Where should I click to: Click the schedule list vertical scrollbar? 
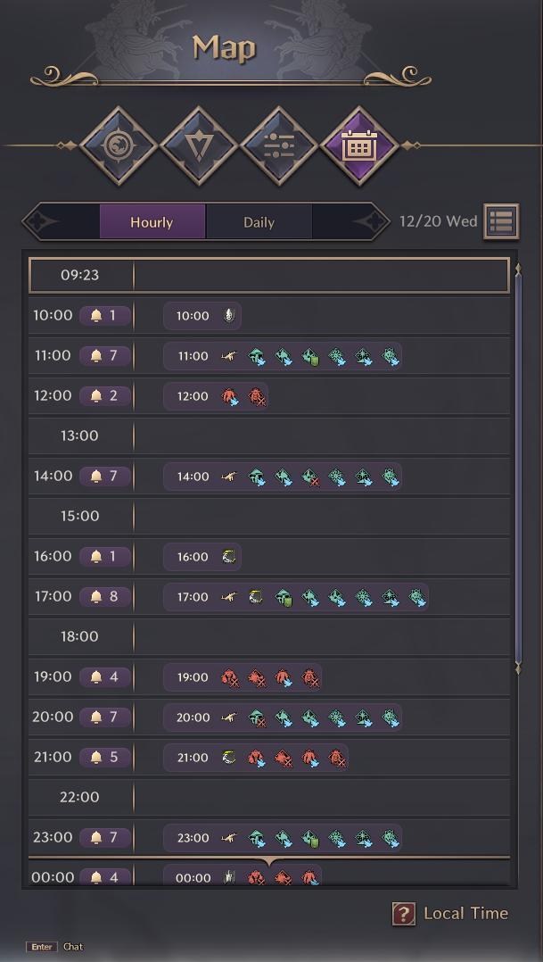tap(518, 470)
